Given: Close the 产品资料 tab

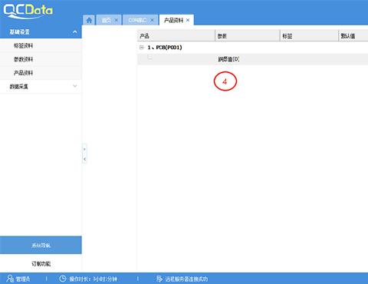Looking at the screenshot, I should pyautogui.click(x=188, y=20).
